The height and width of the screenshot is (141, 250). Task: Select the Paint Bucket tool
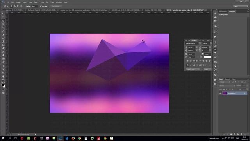(3, 52)
